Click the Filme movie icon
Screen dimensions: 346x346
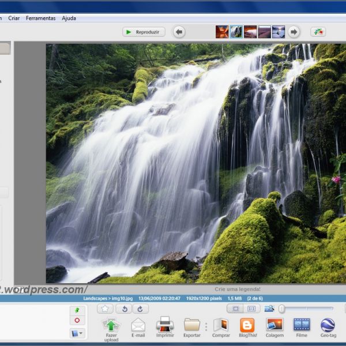point(302,325)
